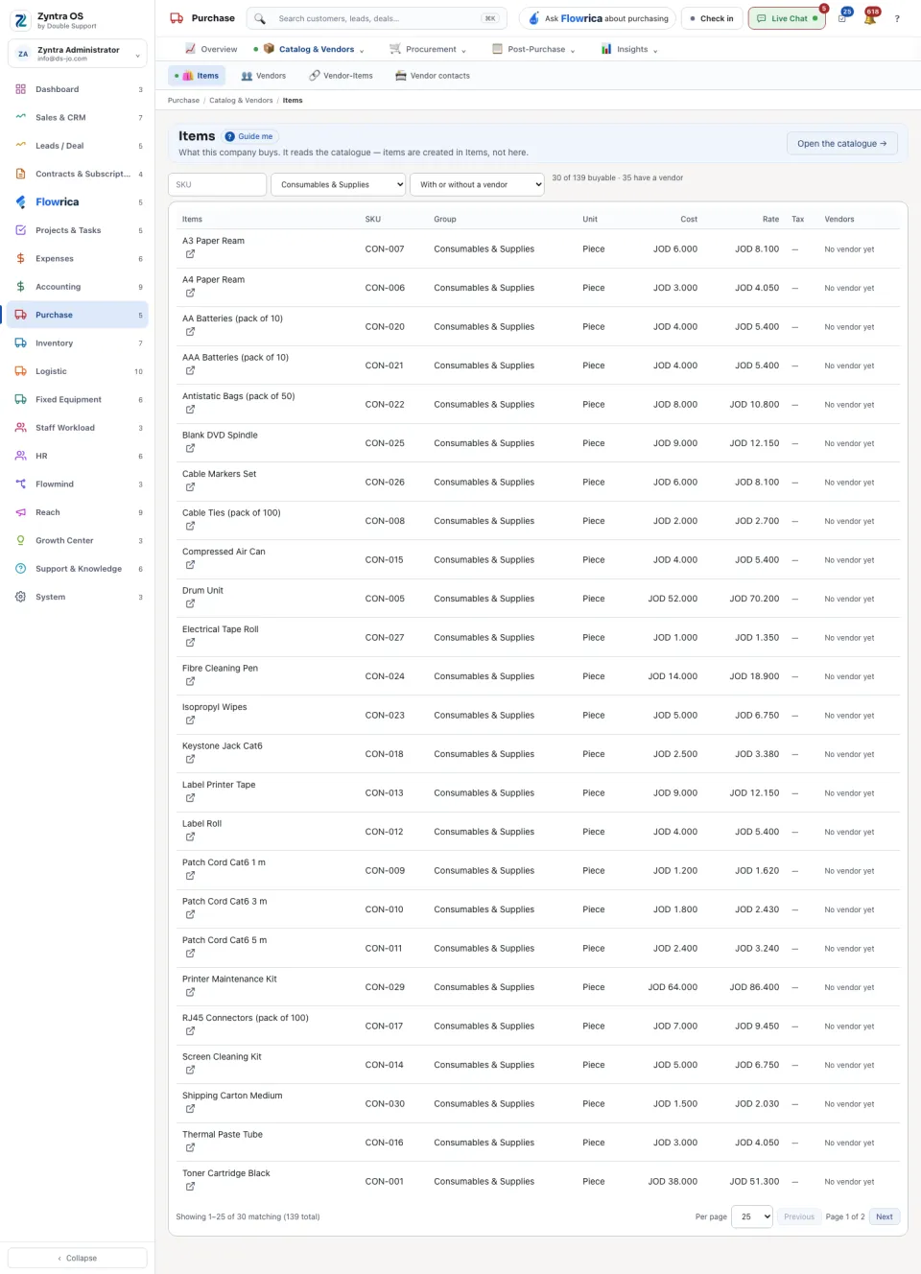This screenshot has width=921, height=1274.
Task: Click cost JOD 52.000 for Drum Unit
Action: tap(673, 599)
